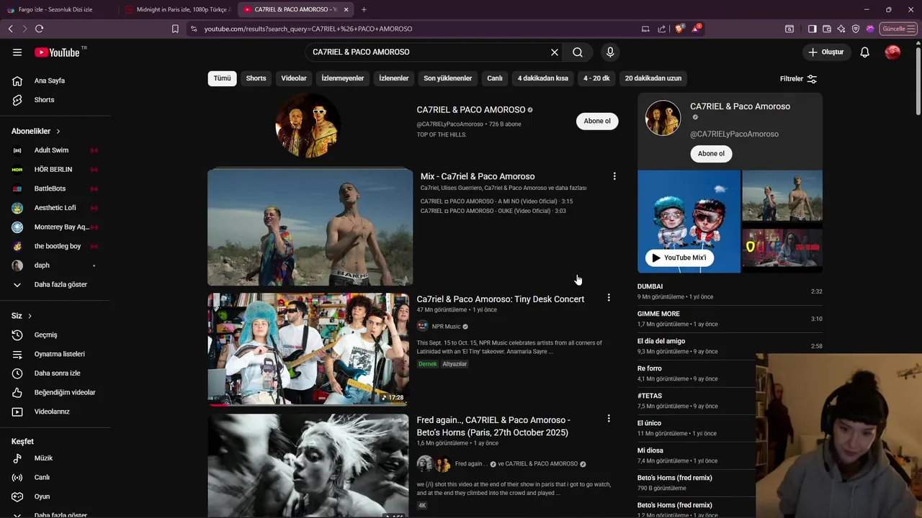Select the 20 dakikadan uzun chip
The image size is (922, 518).
653,78
